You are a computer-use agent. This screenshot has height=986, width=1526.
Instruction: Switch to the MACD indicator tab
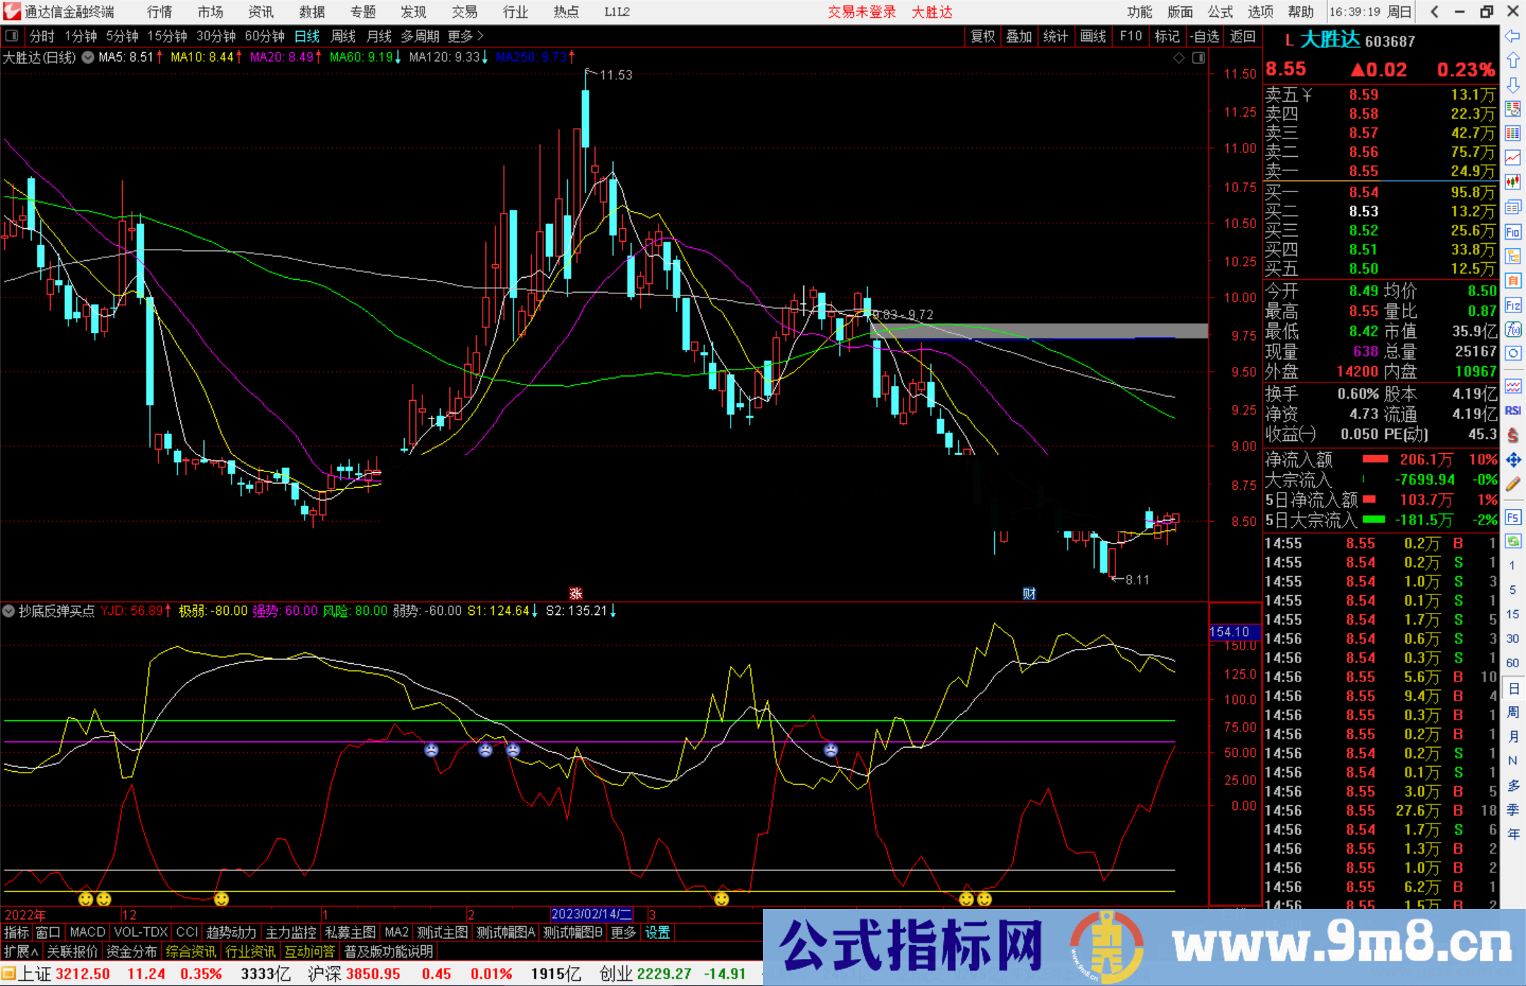pyautogui.click(x=88, y=932)
